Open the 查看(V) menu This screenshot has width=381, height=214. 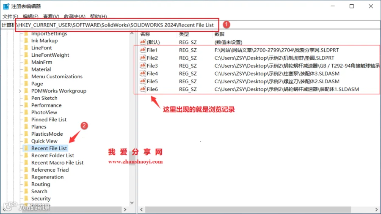pyautogui.click(x=51, y=16)
